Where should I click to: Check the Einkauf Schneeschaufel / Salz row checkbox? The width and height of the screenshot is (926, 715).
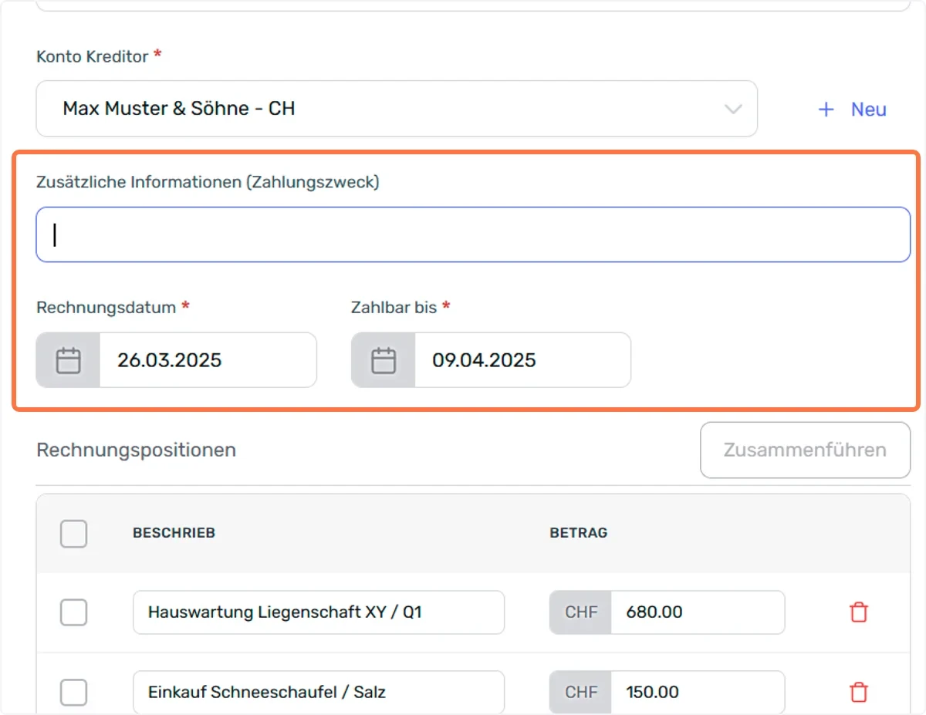pyautogui.click(x=74, y=693)
